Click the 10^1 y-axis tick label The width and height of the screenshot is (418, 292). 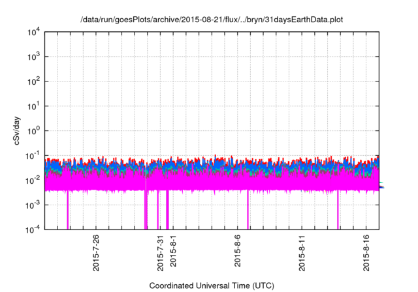point(34,106)
